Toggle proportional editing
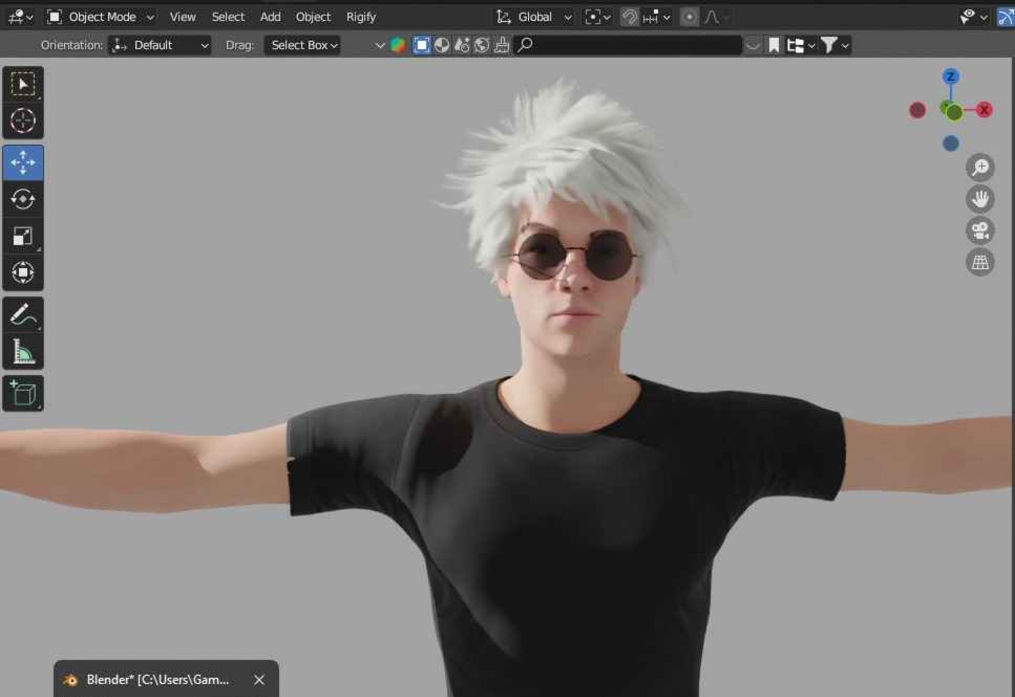 pyautogui.click(x=690, y=16)
